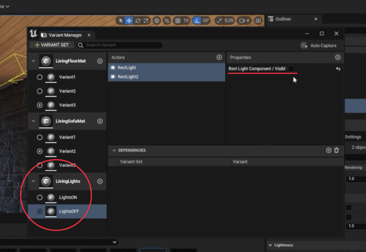
Task: Close the Variant Manager tab
Action: click(89, 35)
